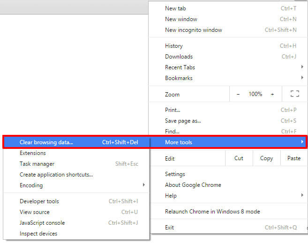Image resolution: width=308 pixels, height=243 pixels.
Task: Click the 100% zoom level value
Action: pyautogui.click(x=255, y=94)
